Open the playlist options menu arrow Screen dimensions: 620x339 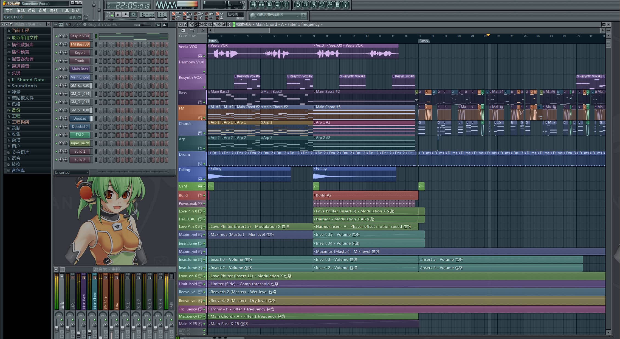coord(180,24)
